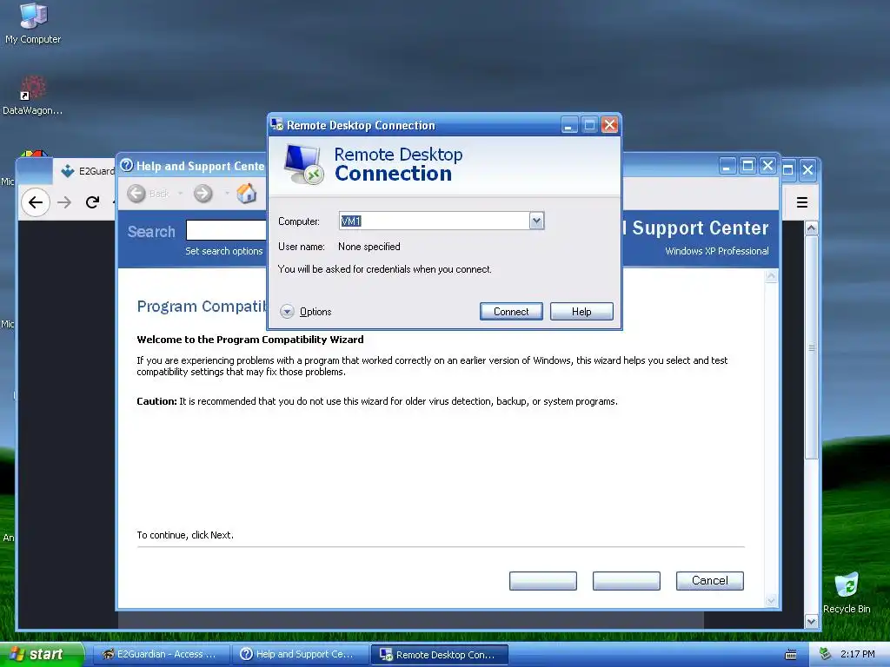Click Forward arrow in E2Guardian browser

coord(64,202)
